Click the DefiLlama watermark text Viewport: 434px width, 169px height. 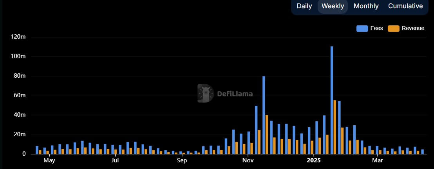click(x=235, y=94)
